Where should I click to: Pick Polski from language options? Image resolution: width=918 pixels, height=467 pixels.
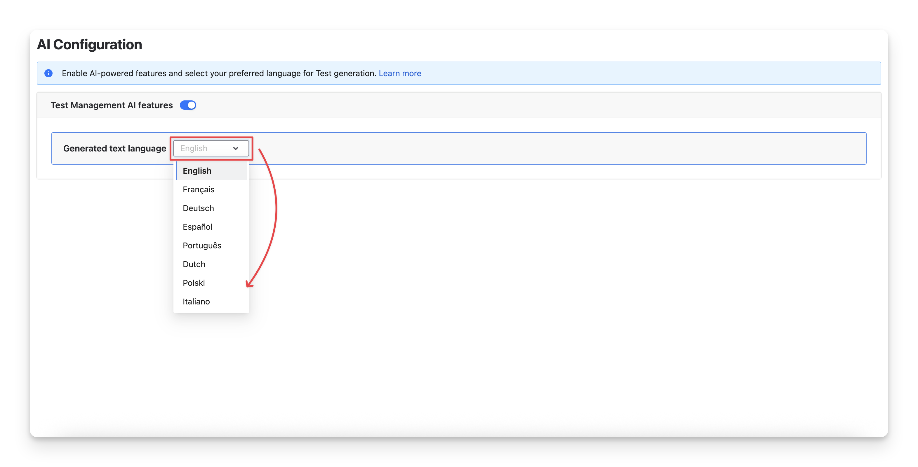click(194, 283)
